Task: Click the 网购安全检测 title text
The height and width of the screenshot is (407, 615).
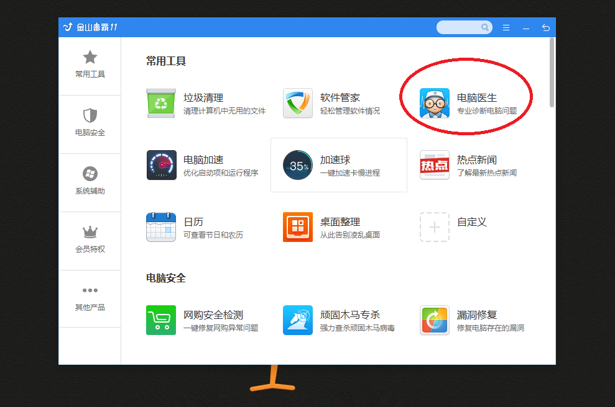Action: [x=213, y=315]
